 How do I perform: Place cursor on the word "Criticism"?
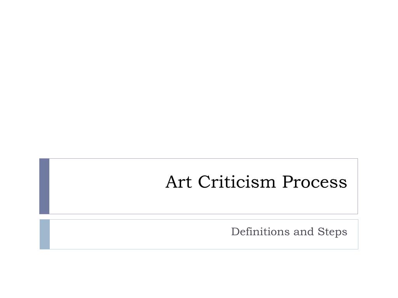[x=237, y=182]
